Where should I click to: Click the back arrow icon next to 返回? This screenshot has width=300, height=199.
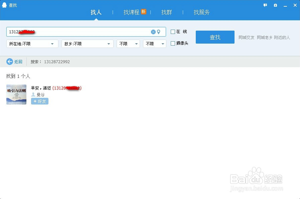[9, 62]
